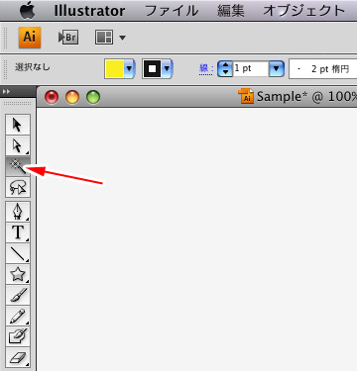Open the 編集 menu

pyautogui.click(x=231, y=11)
